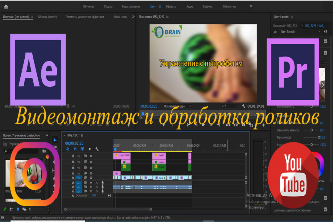Toggle V1 track targeting

[x=78, y=178]
